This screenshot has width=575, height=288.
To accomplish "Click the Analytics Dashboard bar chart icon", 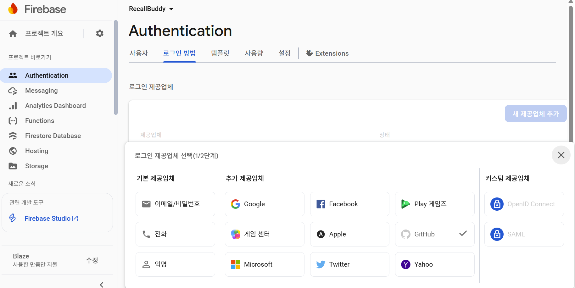I will point(13,106).
